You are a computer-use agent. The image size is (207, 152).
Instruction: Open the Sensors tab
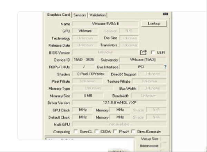point(80,15)
